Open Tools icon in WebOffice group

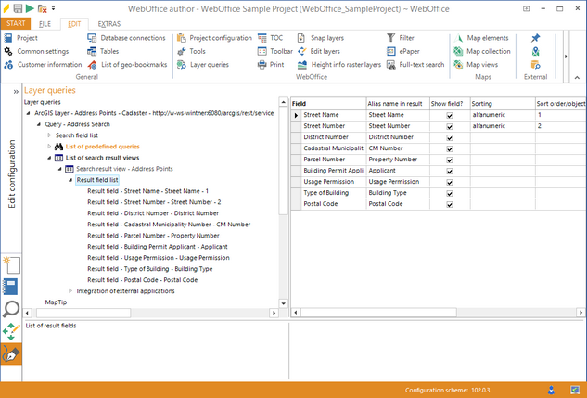coord(182,51)
